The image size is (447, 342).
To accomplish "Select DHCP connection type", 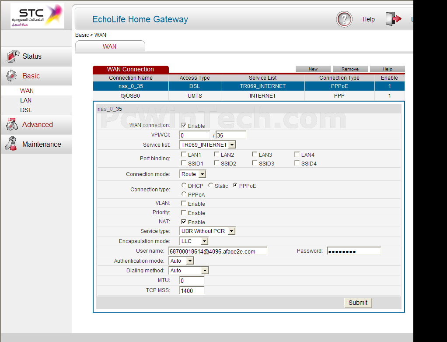I will [184, 185].
